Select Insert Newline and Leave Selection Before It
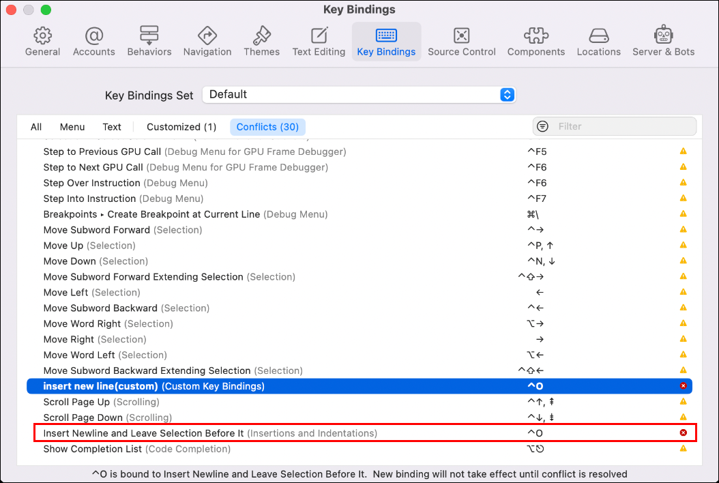The width and height of the screenshot is (719, 483). tap(359, 433)
